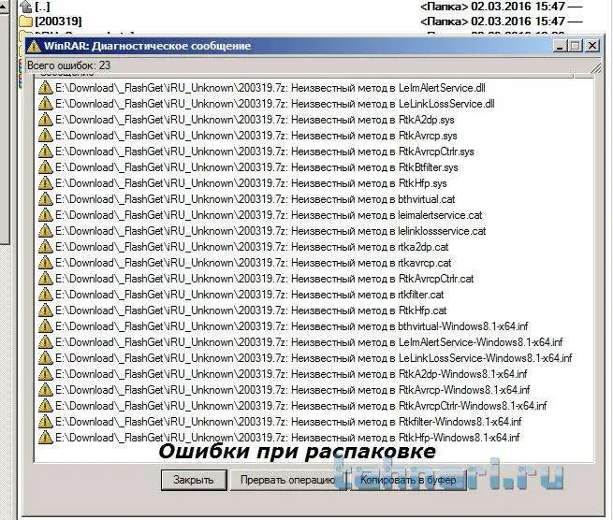Click warning icon of LeLinkLossService-Windows8.1-x64.inf row
The image size is (613, 520).
[x=45, y=358]
